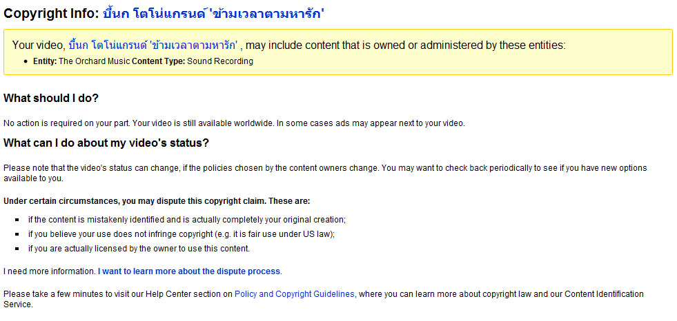
Task: Open 'I want to learn more about the dispute process'
Action: coord(189,271)
